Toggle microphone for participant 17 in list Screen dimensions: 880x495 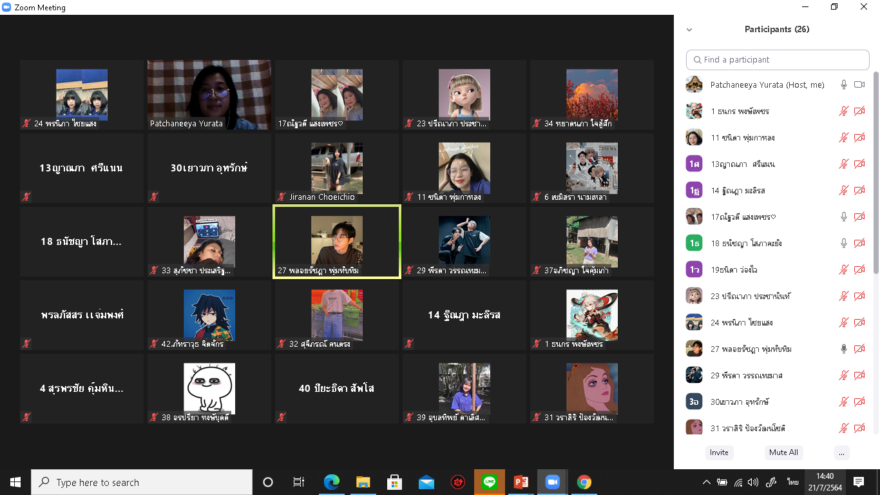click(843, 217)
